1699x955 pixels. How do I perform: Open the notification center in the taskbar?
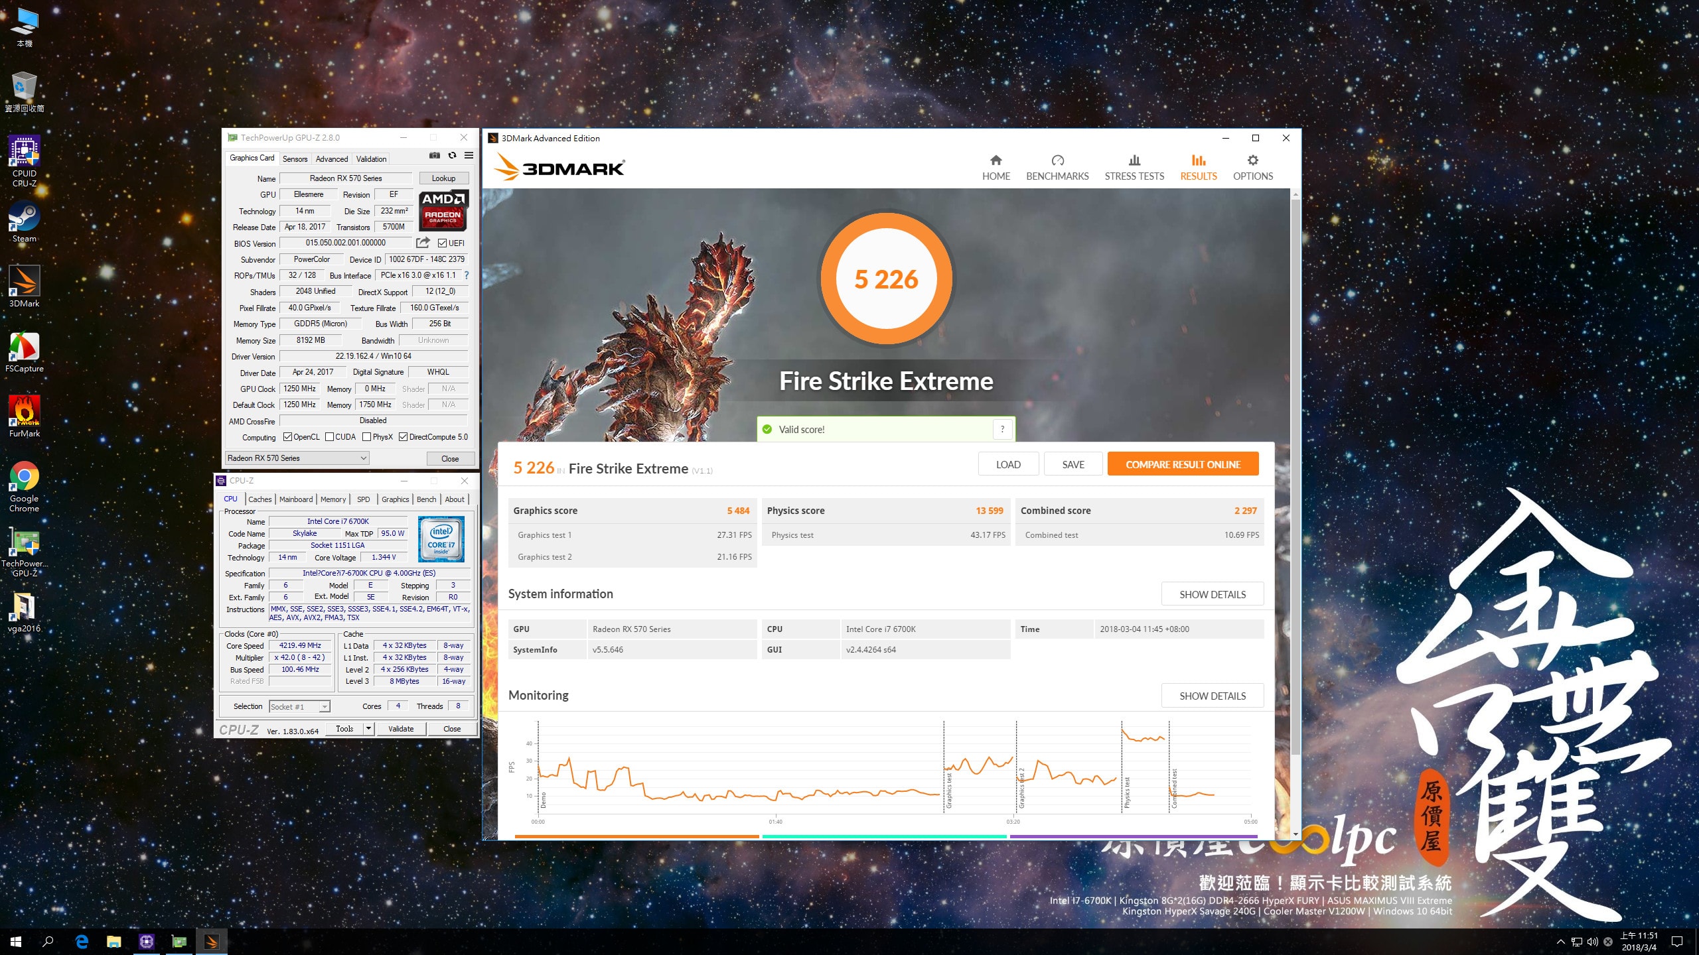coord(1677,941)
